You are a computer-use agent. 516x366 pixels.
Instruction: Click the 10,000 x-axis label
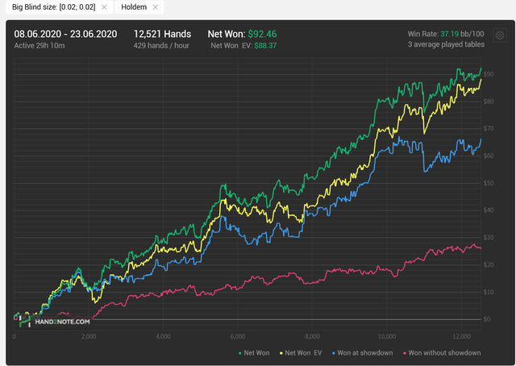pyautogui.click(x=387, y=336)
